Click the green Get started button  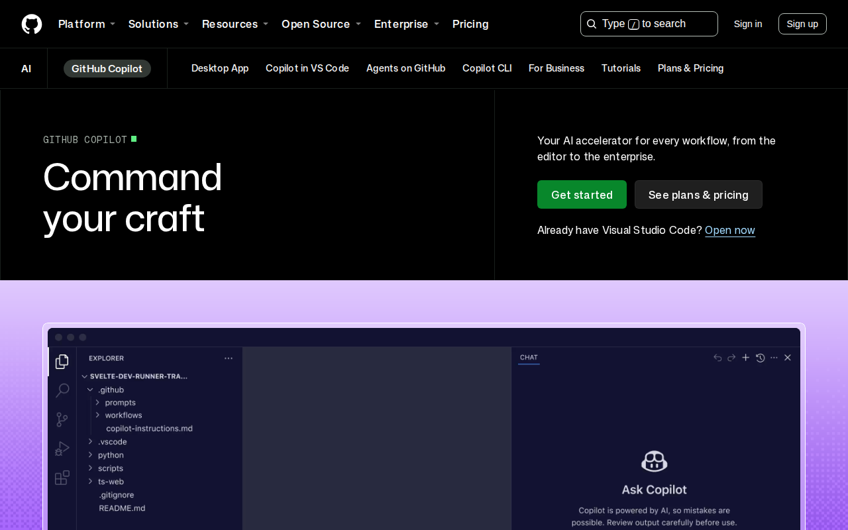[582, 195]
